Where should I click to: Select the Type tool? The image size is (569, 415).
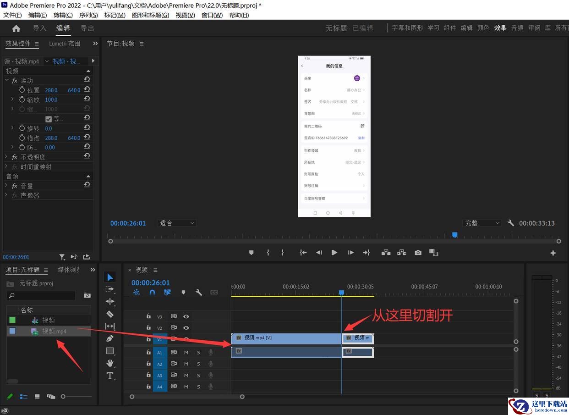tap(110, 376)
